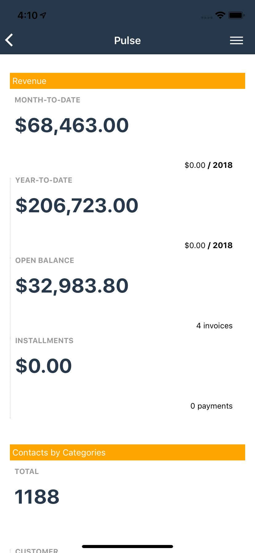Screen dimensions: 255x553
Task: View the 0 payments link
Action: [211, 406]
